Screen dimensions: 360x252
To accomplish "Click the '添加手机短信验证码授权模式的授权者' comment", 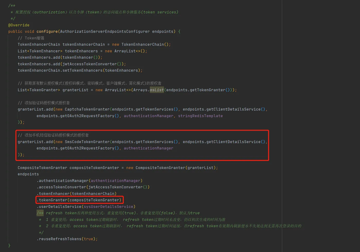I will [53, 135].
